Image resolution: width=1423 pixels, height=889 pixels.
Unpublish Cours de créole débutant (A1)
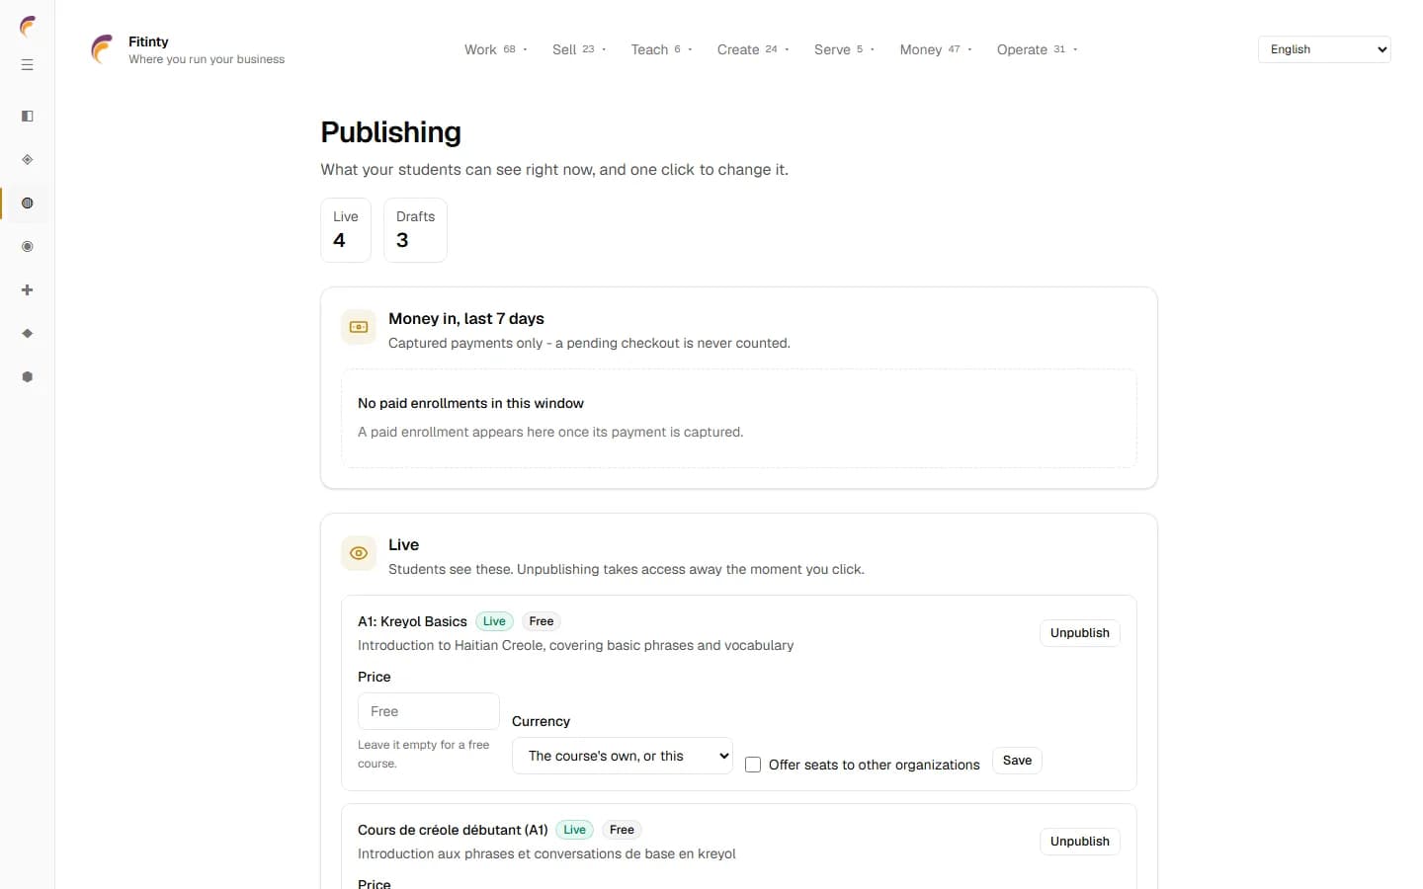1080,842
